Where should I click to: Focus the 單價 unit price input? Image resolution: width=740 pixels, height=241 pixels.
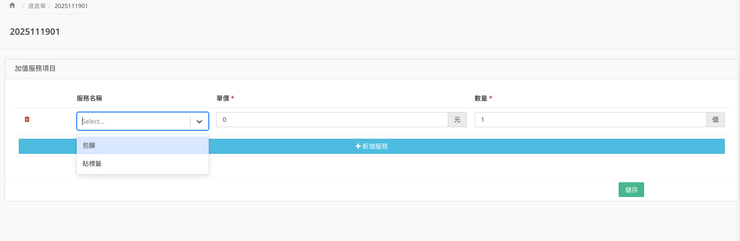click(332, 120)
